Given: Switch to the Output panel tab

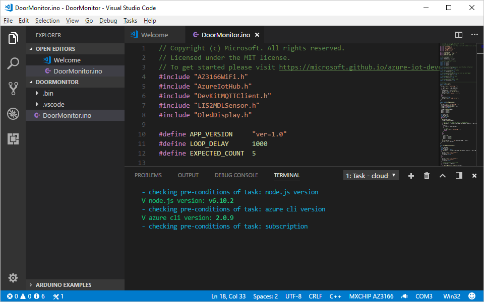Looking at the screenshot, I should (x=188, y=175).
